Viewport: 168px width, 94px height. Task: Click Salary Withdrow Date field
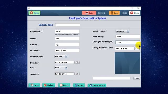125,48
